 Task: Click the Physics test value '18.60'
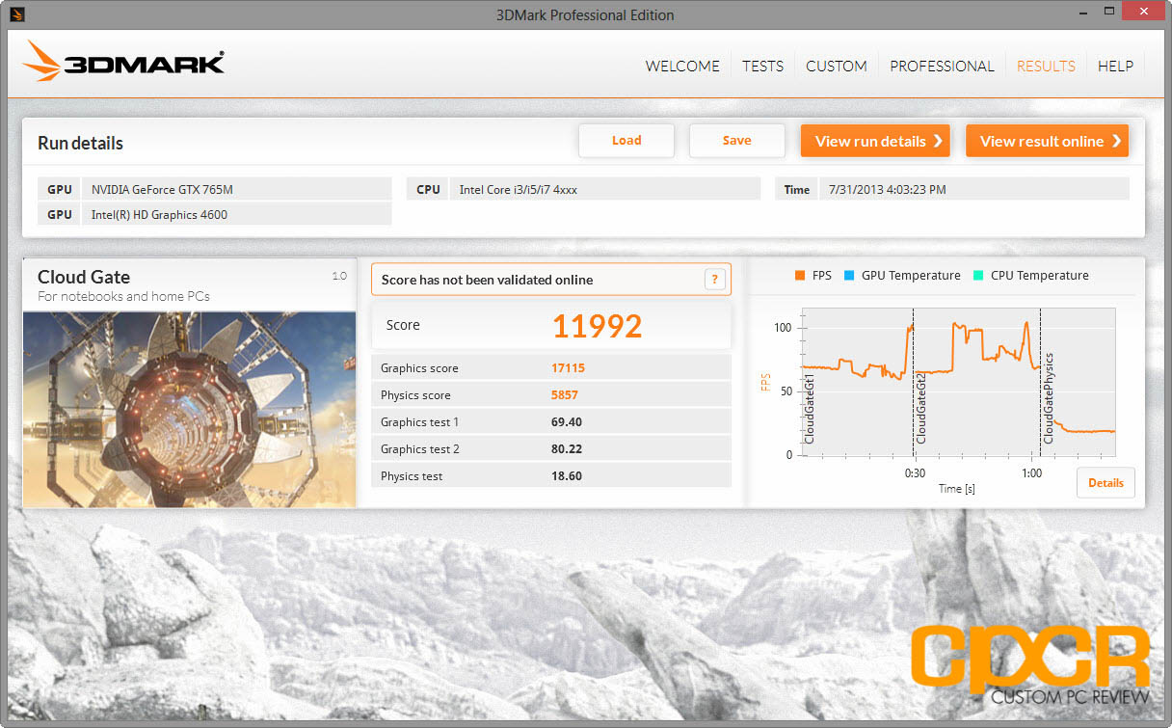click(x=567, y=476)
